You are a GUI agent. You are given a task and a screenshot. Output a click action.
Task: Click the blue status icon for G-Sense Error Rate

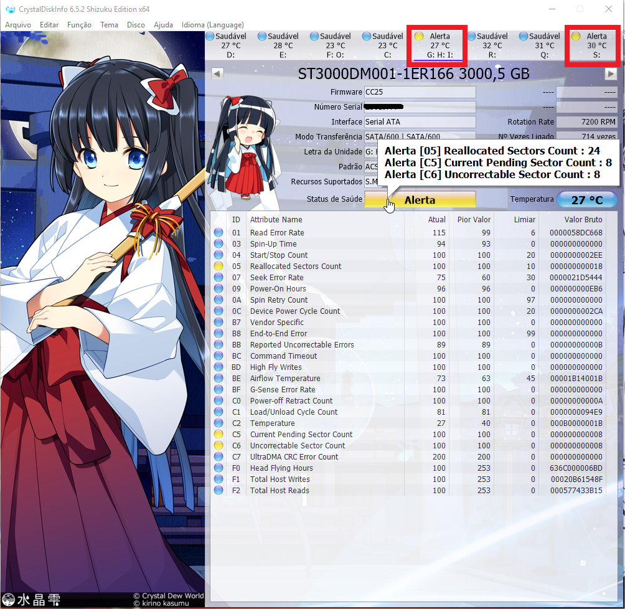(219, 389)
